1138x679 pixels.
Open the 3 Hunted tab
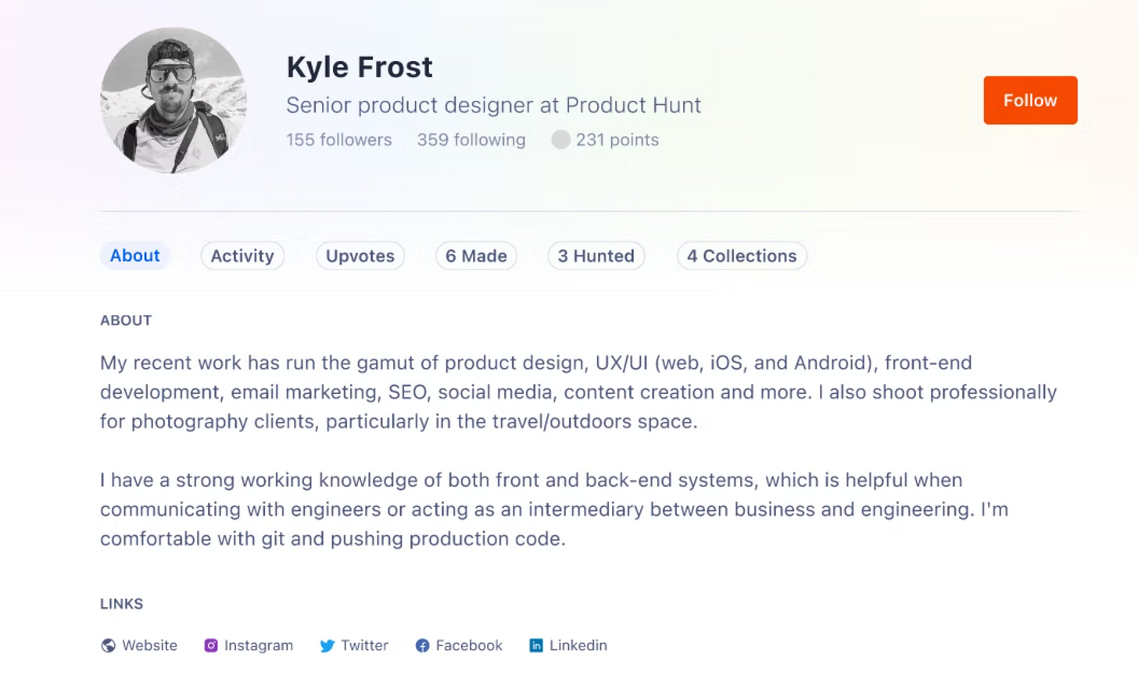pos(596,256)
